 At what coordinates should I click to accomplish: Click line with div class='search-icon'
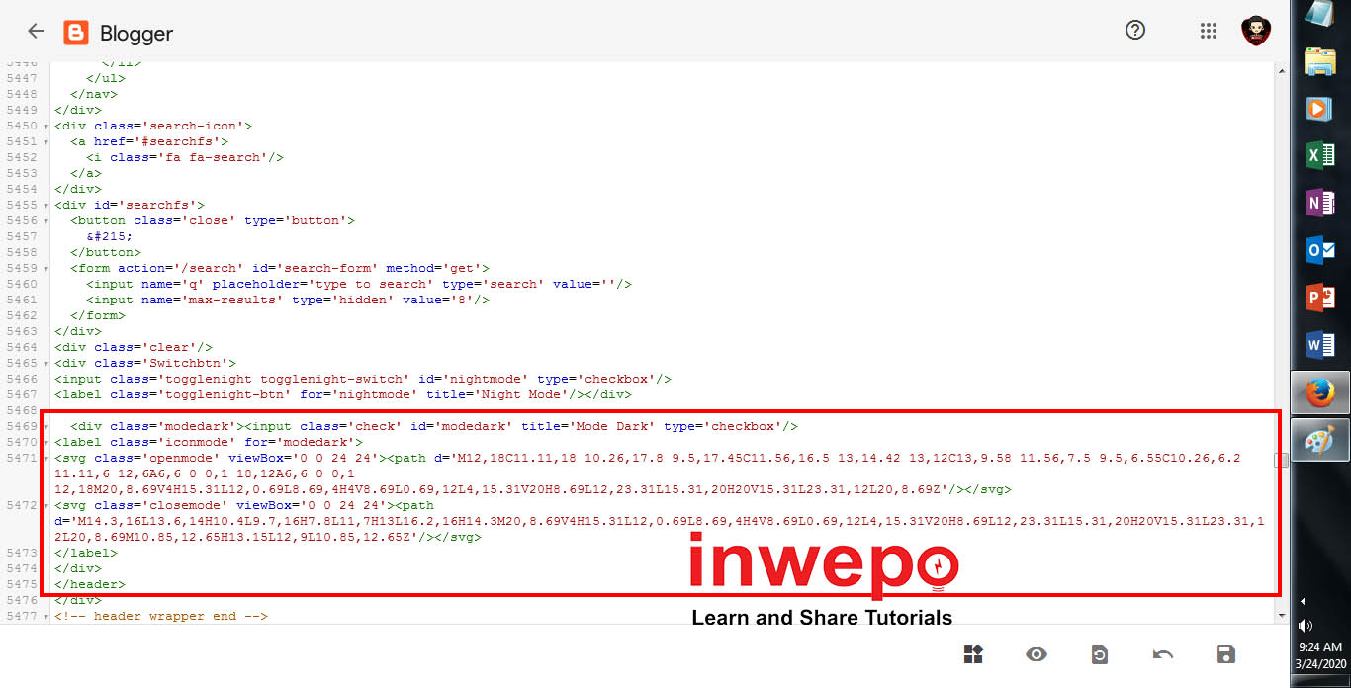click(x=153, y=126)
